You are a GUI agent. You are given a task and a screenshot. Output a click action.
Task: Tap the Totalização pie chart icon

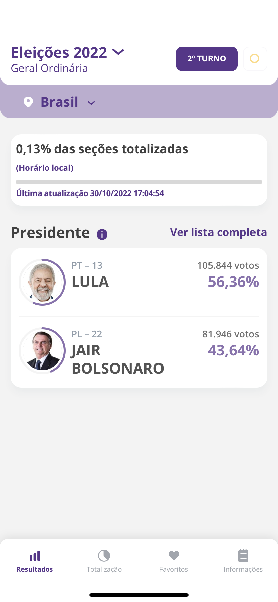coord(104,556)
